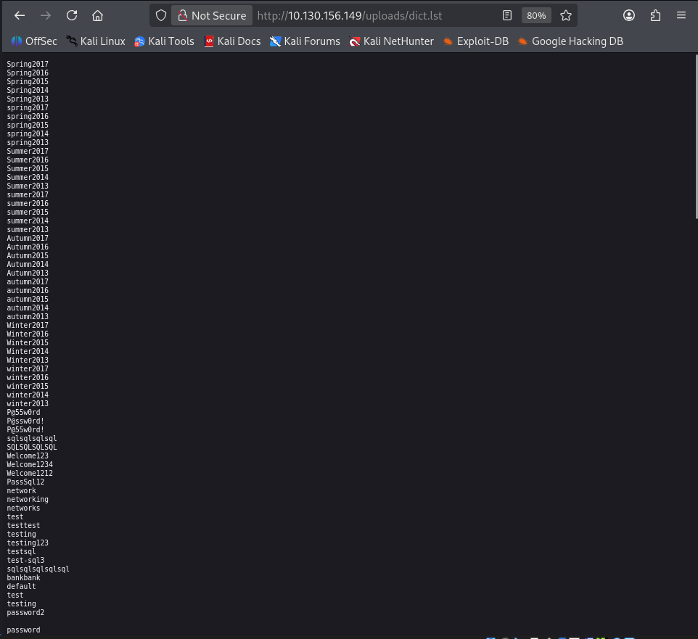Click the Spring2014 entry

pyautogui.click(x=28, y=91)
